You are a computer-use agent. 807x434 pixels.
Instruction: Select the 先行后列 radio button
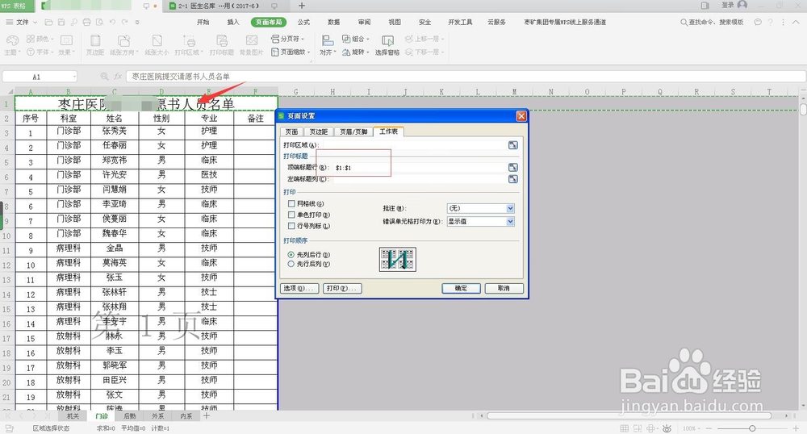point(291,264)
